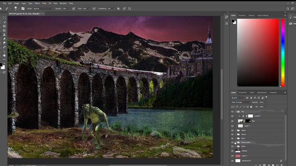Hide the top group layer
The height and width of the screenshot is (166, 296).
[232, 112]
